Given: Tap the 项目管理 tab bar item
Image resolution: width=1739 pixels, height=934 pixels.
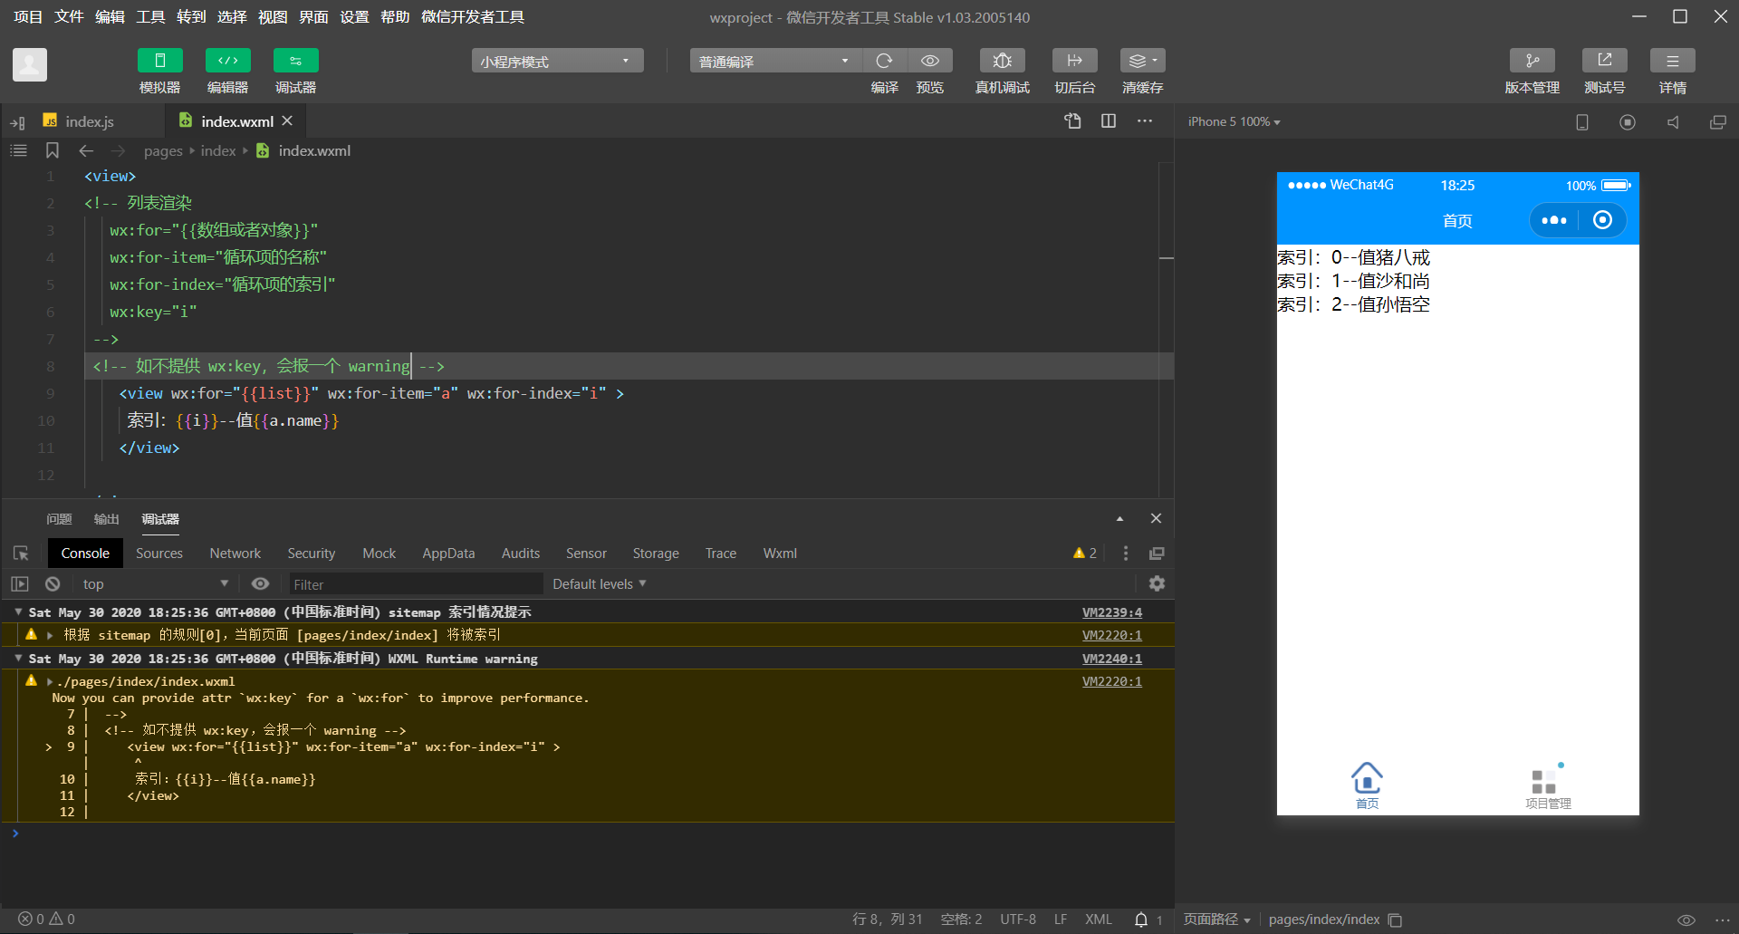Looking at the screenshot, I should [x=1548, y=786].
